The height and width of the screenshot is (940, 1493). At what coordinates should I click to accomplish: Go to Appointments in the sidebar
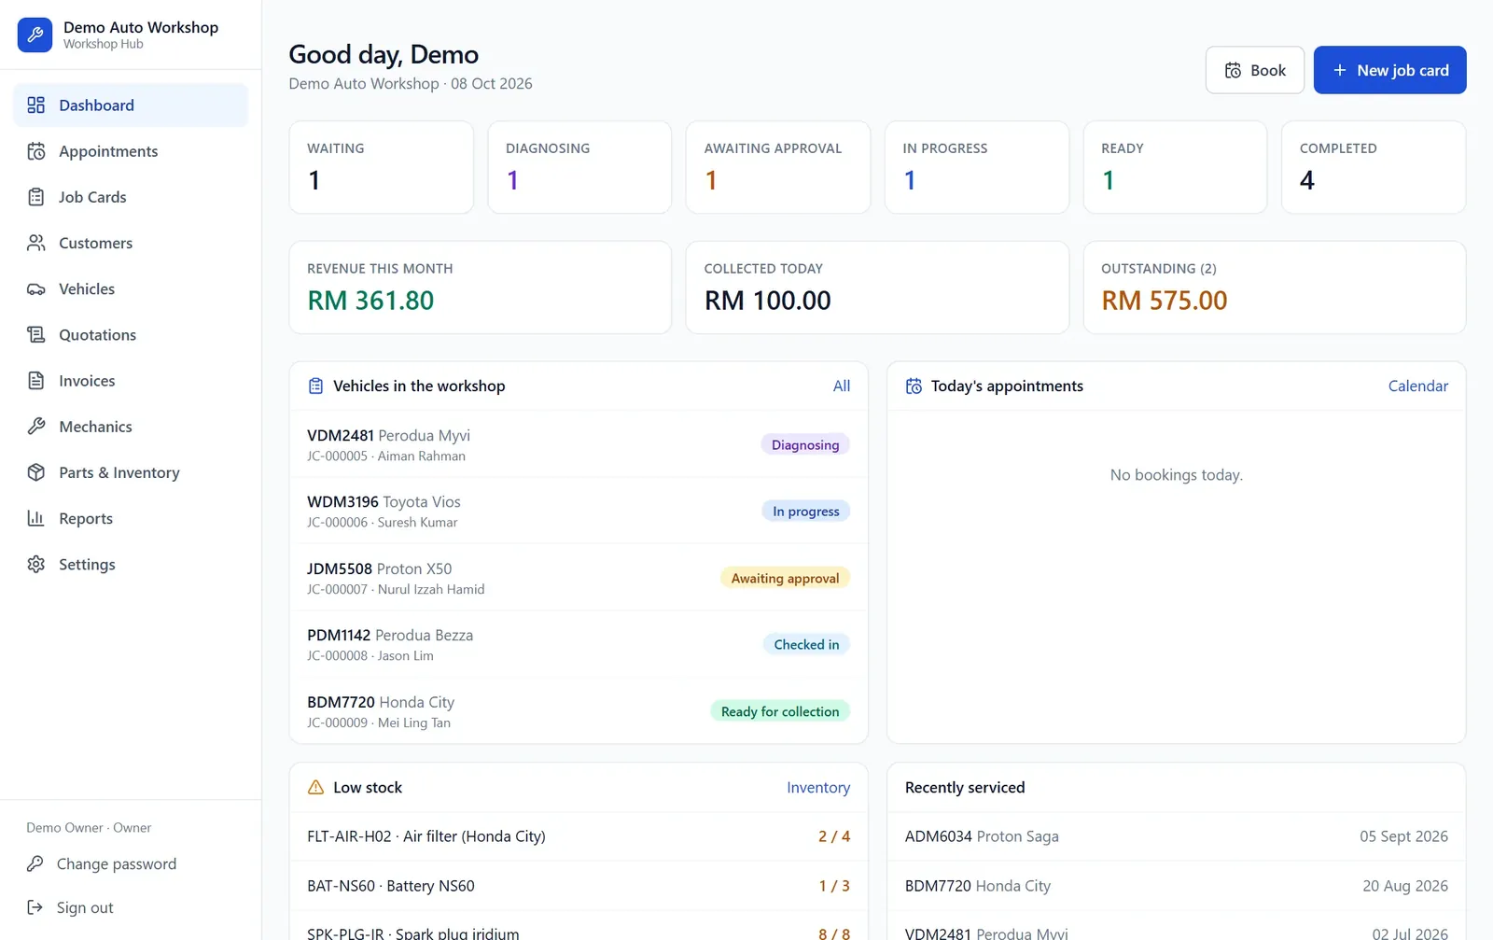tap(131, 151)
